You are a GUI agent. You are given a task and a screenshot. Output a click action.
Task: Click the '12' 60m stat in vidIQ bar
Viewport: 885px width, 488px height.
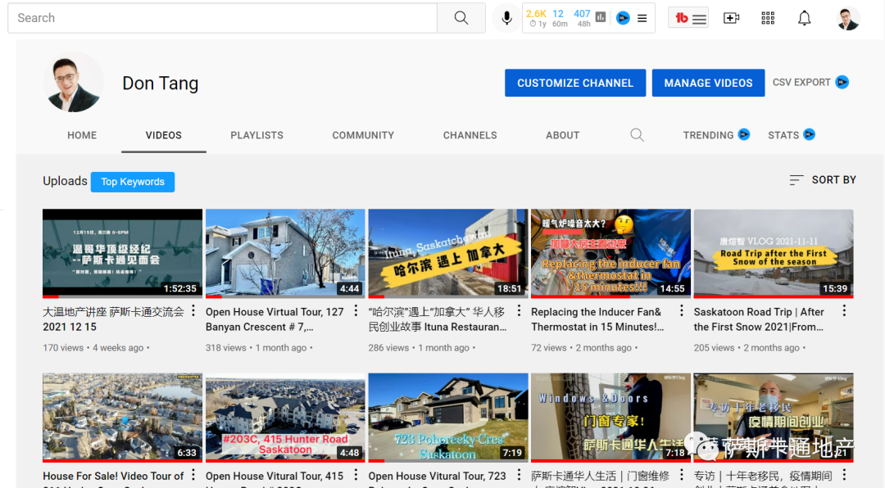point(558,14)
